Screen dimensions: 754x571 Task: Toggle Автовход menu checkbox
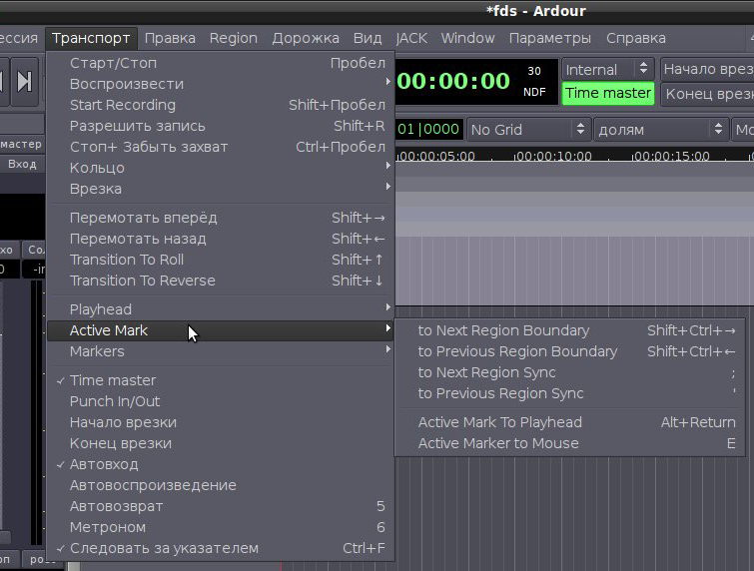coord(221,464)
